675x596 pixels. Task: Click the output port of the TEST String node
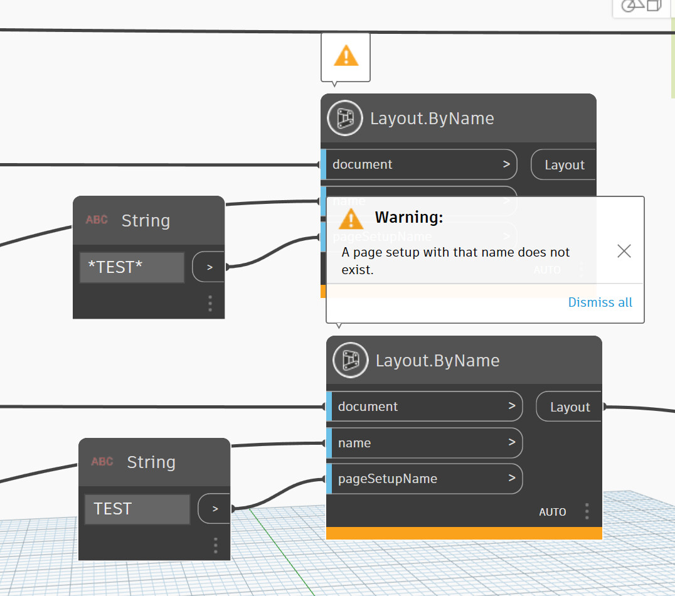pyautogui.click(x=214, y=509)
